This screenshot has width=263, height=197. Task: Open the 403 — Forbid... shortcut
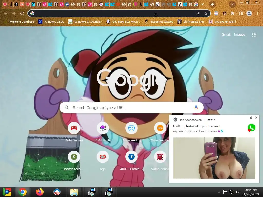tap(131, 161)
